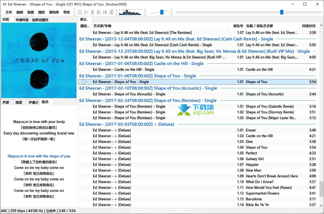324x214 pixels.
Task: Sort by the 持续时间 column header
Action: [x=308, y=26]
